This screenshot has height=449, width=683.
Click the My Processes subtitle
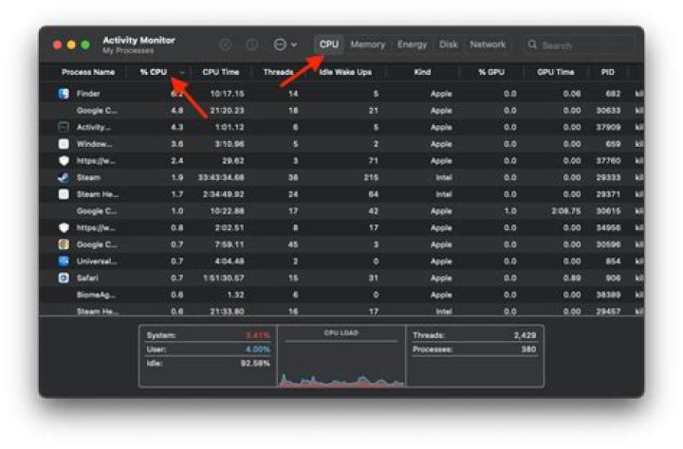click(x=128, y=51)
